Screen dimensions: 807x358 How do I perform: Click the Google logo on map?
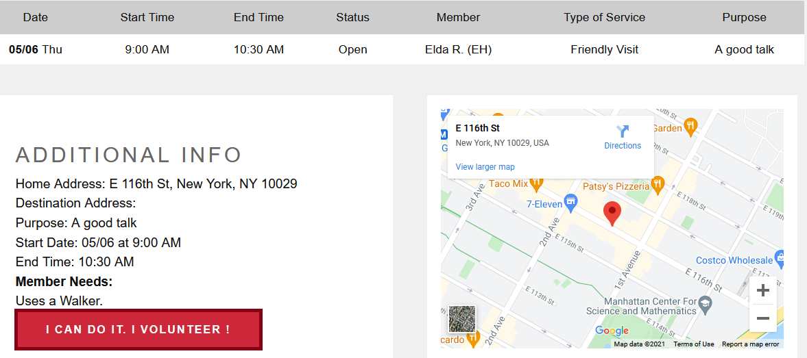612,331
